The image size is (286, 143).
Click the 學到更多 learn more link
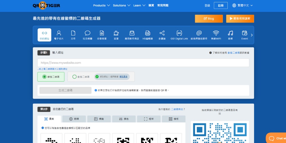pos(124,77)
